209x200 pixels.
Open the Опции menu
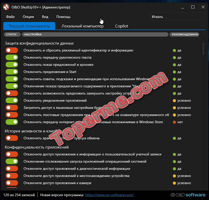[28, 17]
